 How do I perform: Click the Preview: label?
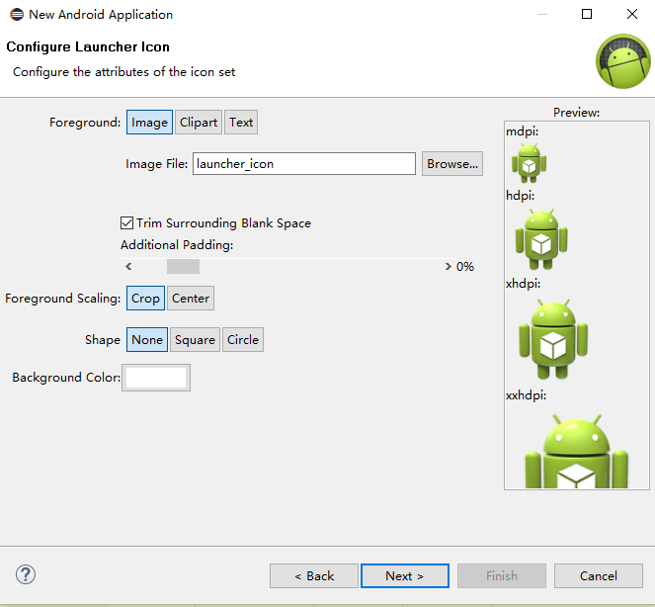click(577, 112)
